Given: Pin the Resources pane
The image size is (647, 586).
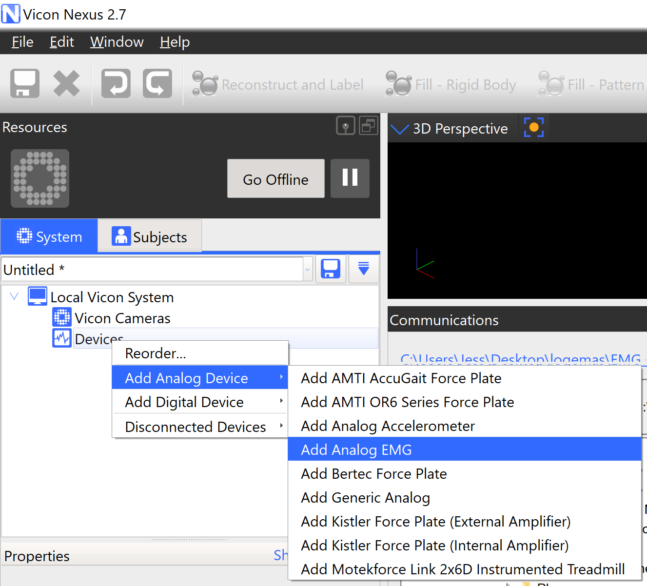Looking at the screenshot, I should click(346, 126).
